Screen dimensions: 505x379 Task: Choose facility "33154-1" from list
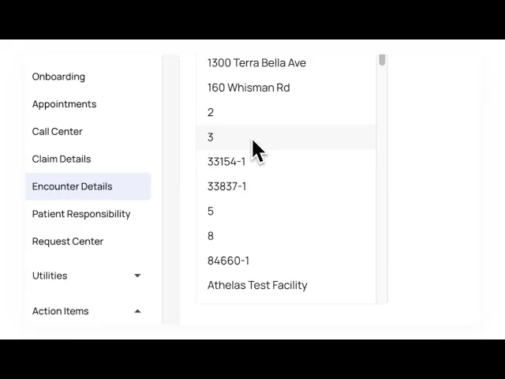tap(226, 162)
